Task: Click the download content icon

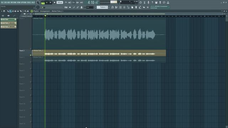Action: click(x=168, y=2)
